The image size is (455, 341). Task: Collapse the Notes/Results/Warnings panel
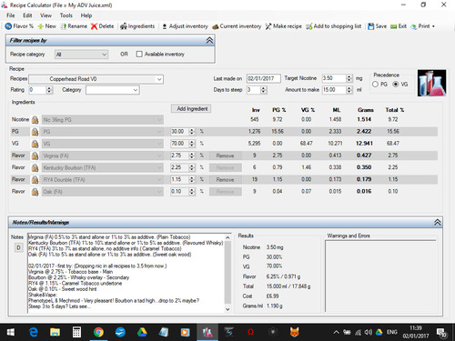coord(437,222)
